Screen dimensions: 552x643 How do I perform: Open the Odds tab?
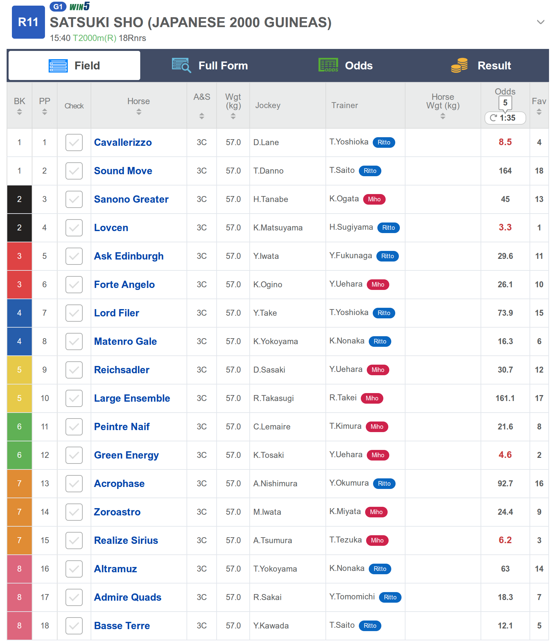346,65
